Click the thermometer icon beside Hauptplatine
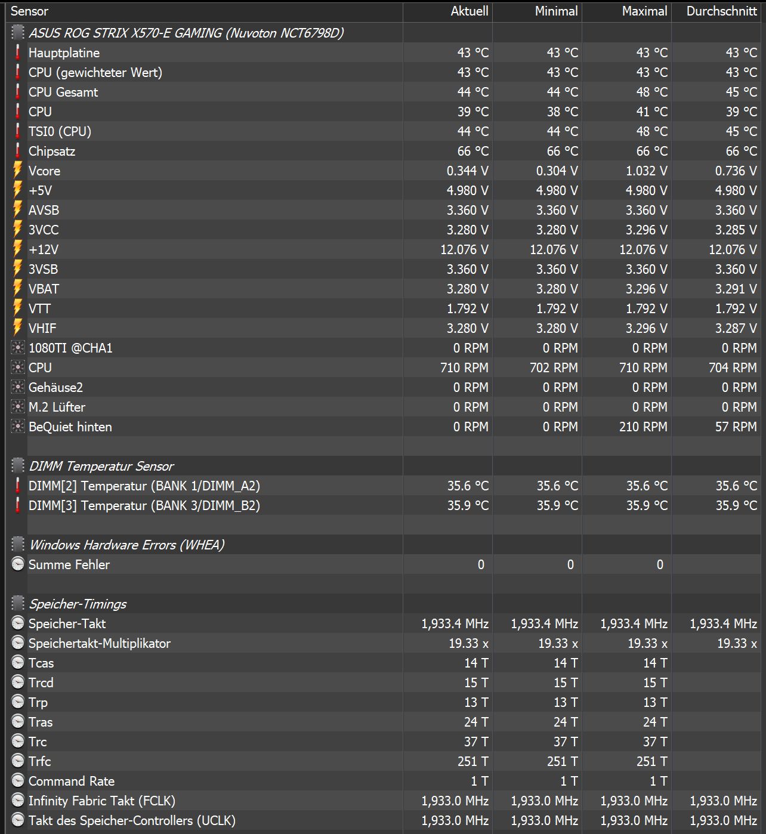 pyautogui.click(x=18, y=52)
